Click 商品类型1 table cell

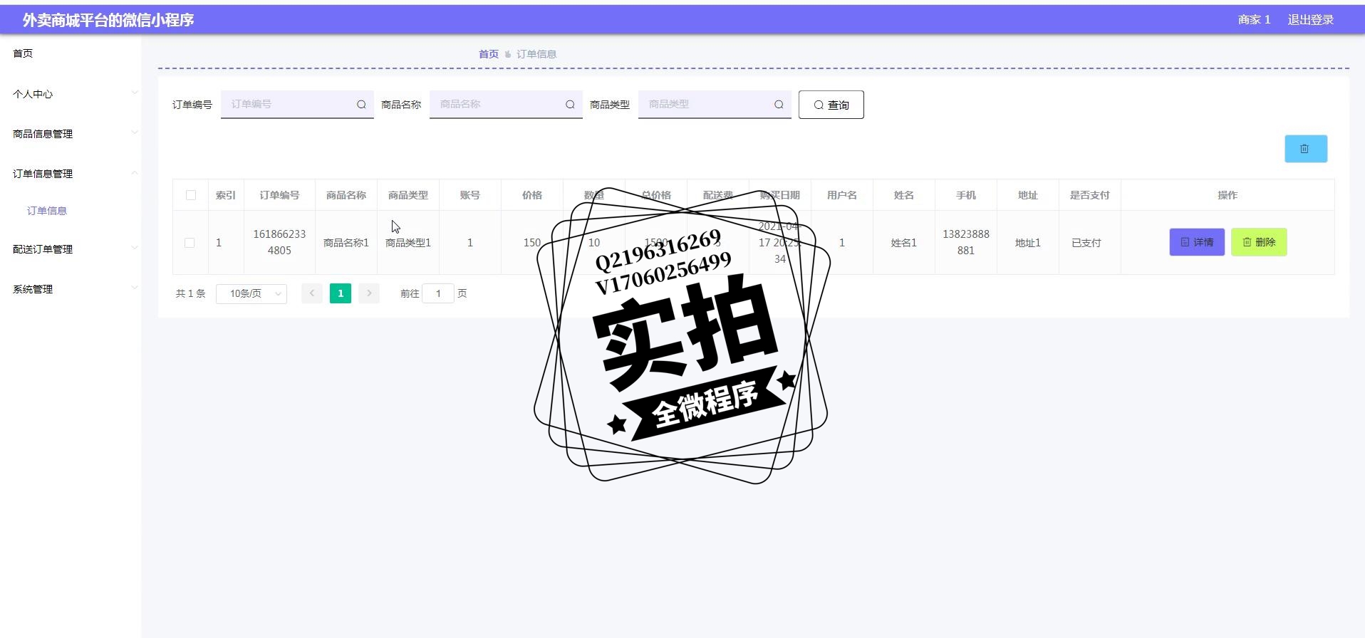coord(408,243)
